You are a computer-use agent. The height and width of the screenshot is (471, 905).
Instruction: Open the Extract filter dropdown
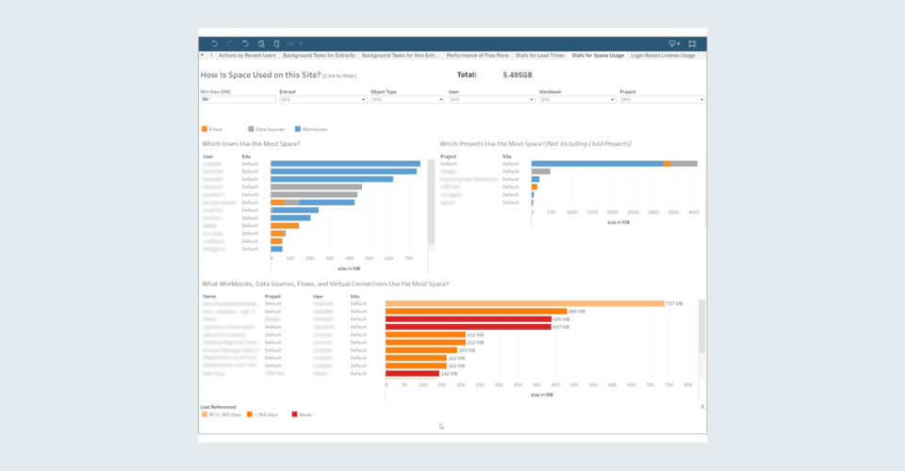(x=321, y=99)
